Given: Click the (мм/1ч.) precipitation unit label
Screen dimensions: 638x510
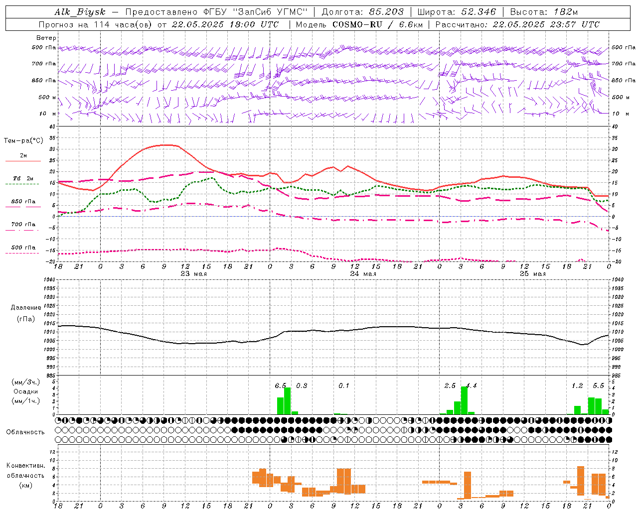Looking at the screenshot, I should (25, 401).
